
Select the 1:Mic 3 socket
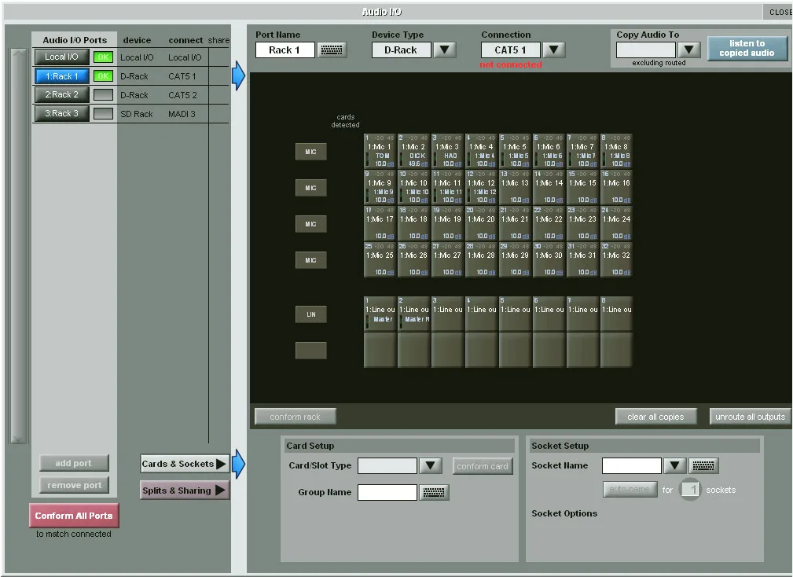tap(447, 151)
